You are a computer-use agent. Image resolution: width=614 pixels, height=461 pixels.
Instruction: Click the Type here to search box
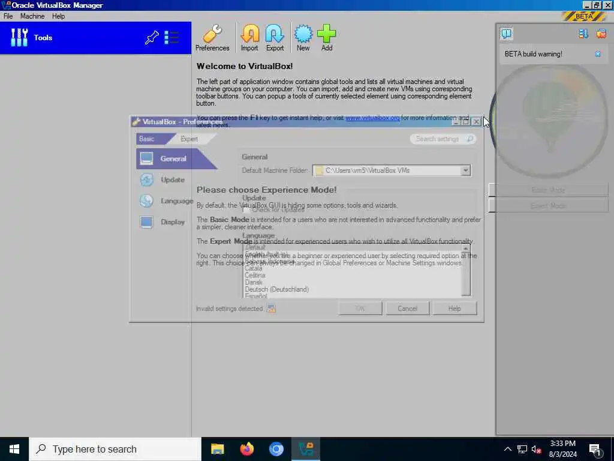coord(115,449)
